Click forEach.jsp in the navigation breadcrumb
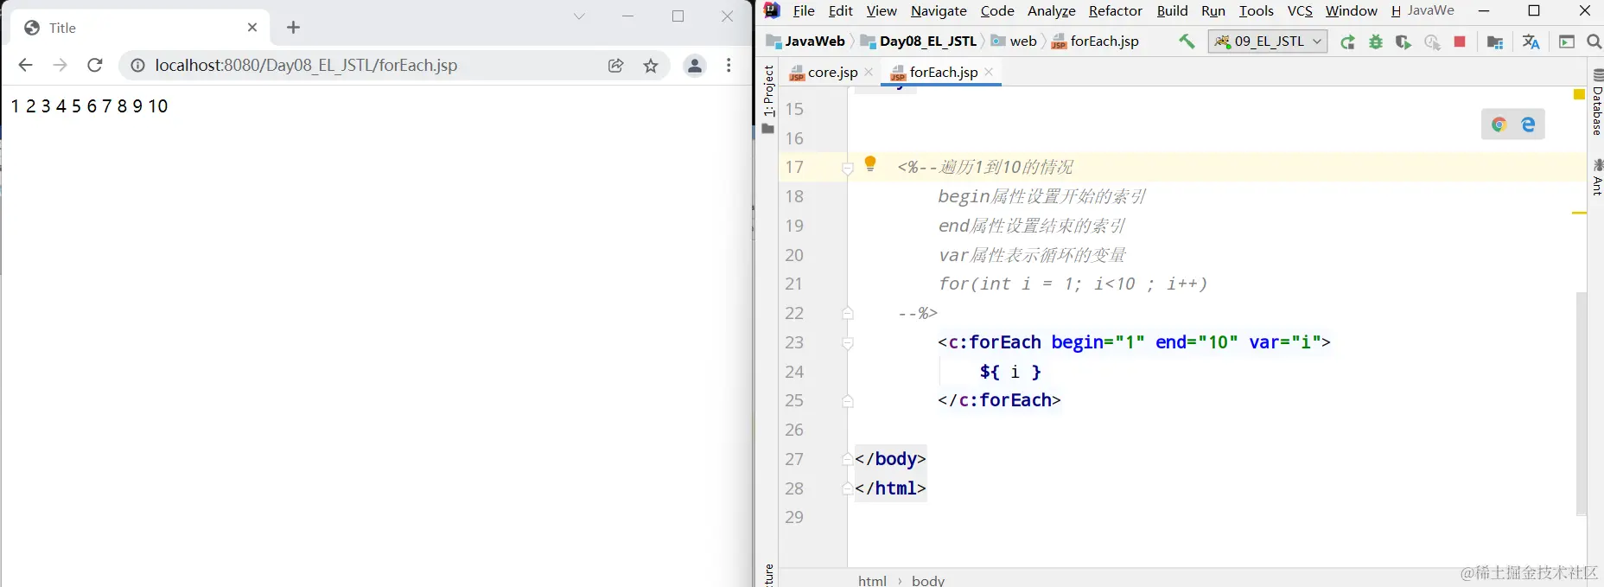Viewport: 1604px width, 587px height. 1095,41
